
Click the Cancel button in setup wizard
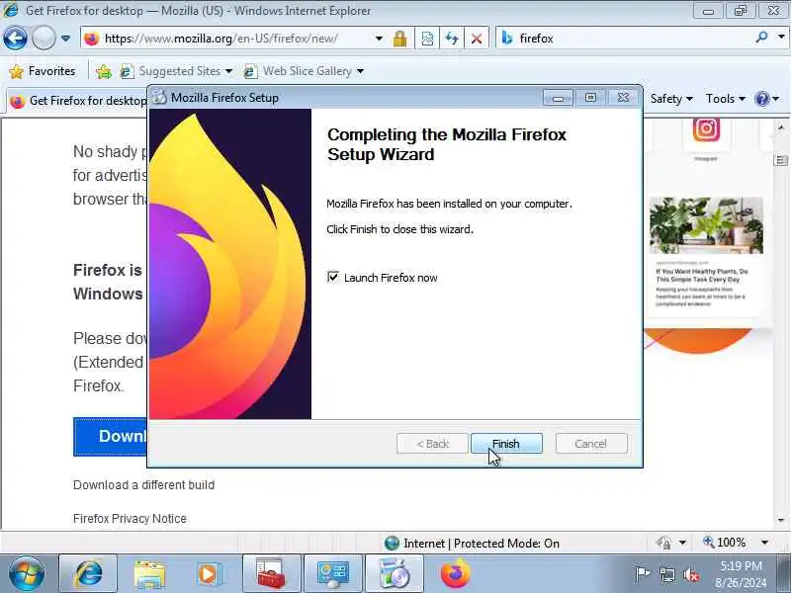(591, 444)
